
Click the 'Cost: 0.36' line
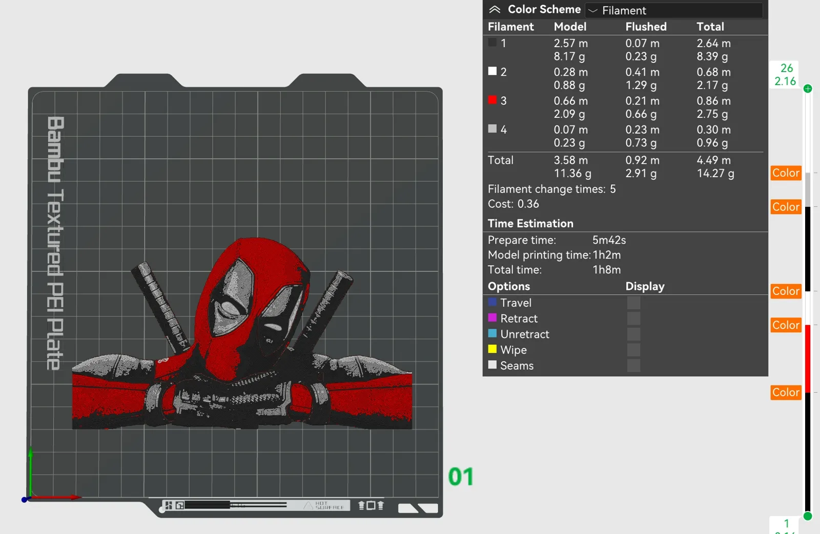[513, 204]
